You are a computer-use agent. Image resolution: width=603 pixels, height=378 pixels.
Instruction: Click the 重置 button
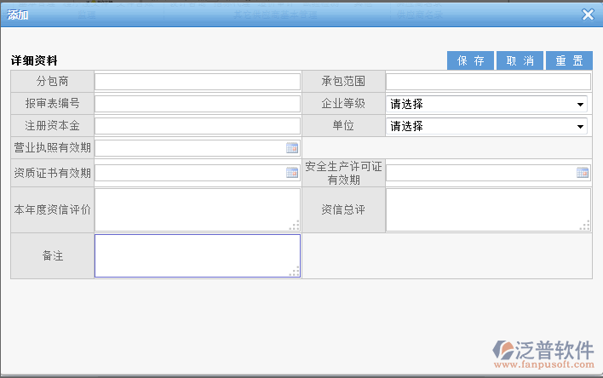pos(569,60)
